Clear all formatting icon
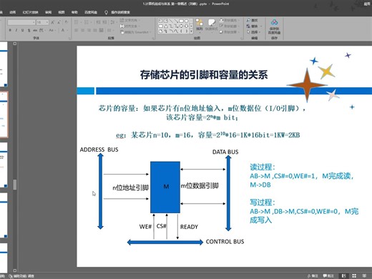Image resolution: width=372 pixels, height=279 pixels. (67, 22)
